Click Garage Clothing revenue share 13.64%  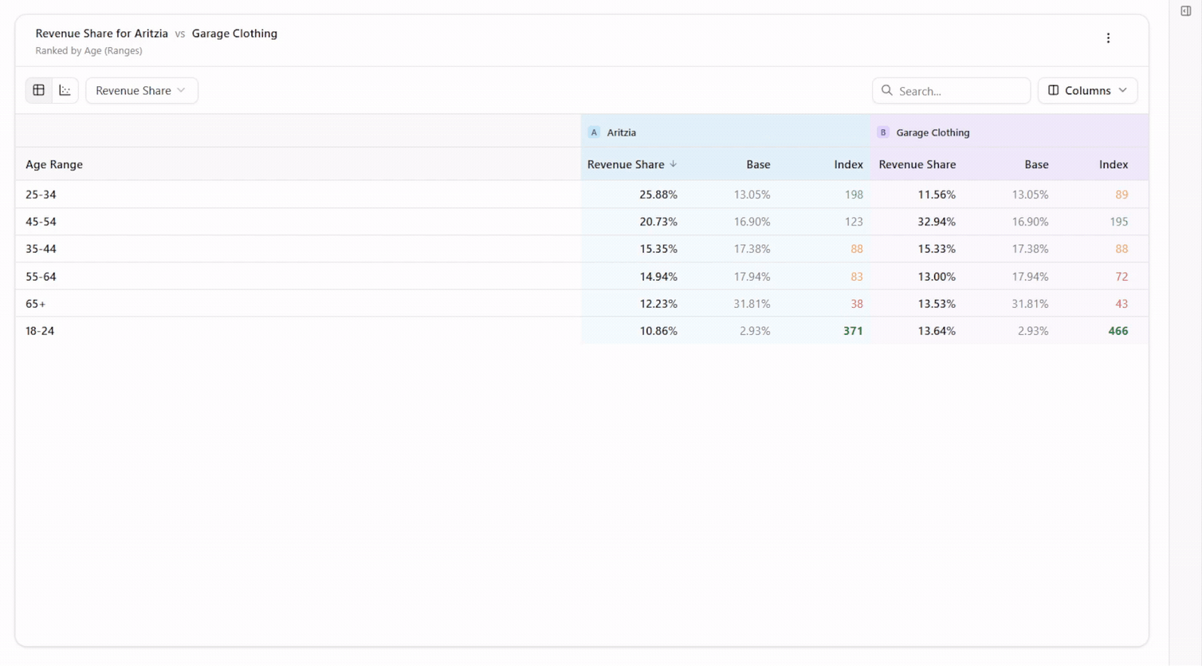point(937,331)
